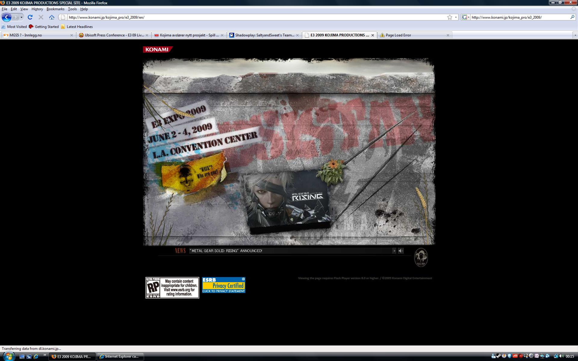Open the Most Visited bookmarks folder
The width and height of the screenshot is (578, 361).
click(14, 27)
